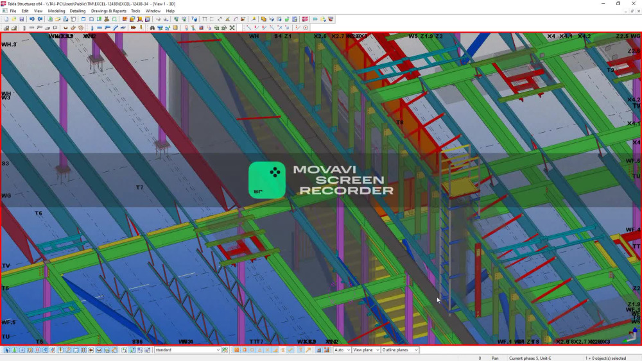Open the Outline planes dropdown
Screen dimensions: 642x361
400,350
